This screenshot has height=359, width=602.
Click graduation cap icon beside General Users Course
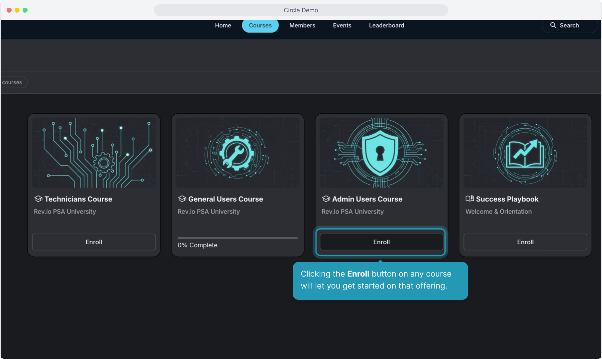(x=182, y=199)
